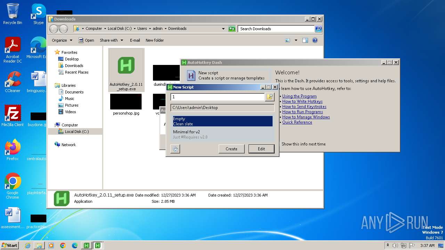Click the script name input field
Image resolution: width=445 pixels, height=250 pixels.
tap(218, 97)
